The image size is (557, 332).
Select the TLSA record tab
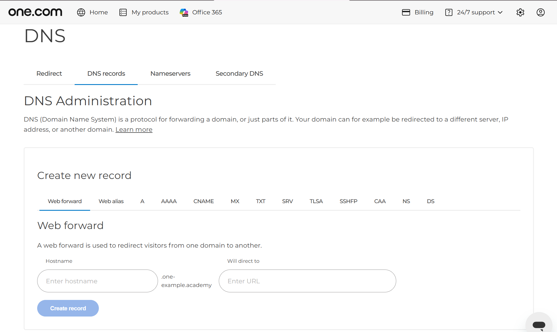(x=316, y=201)
